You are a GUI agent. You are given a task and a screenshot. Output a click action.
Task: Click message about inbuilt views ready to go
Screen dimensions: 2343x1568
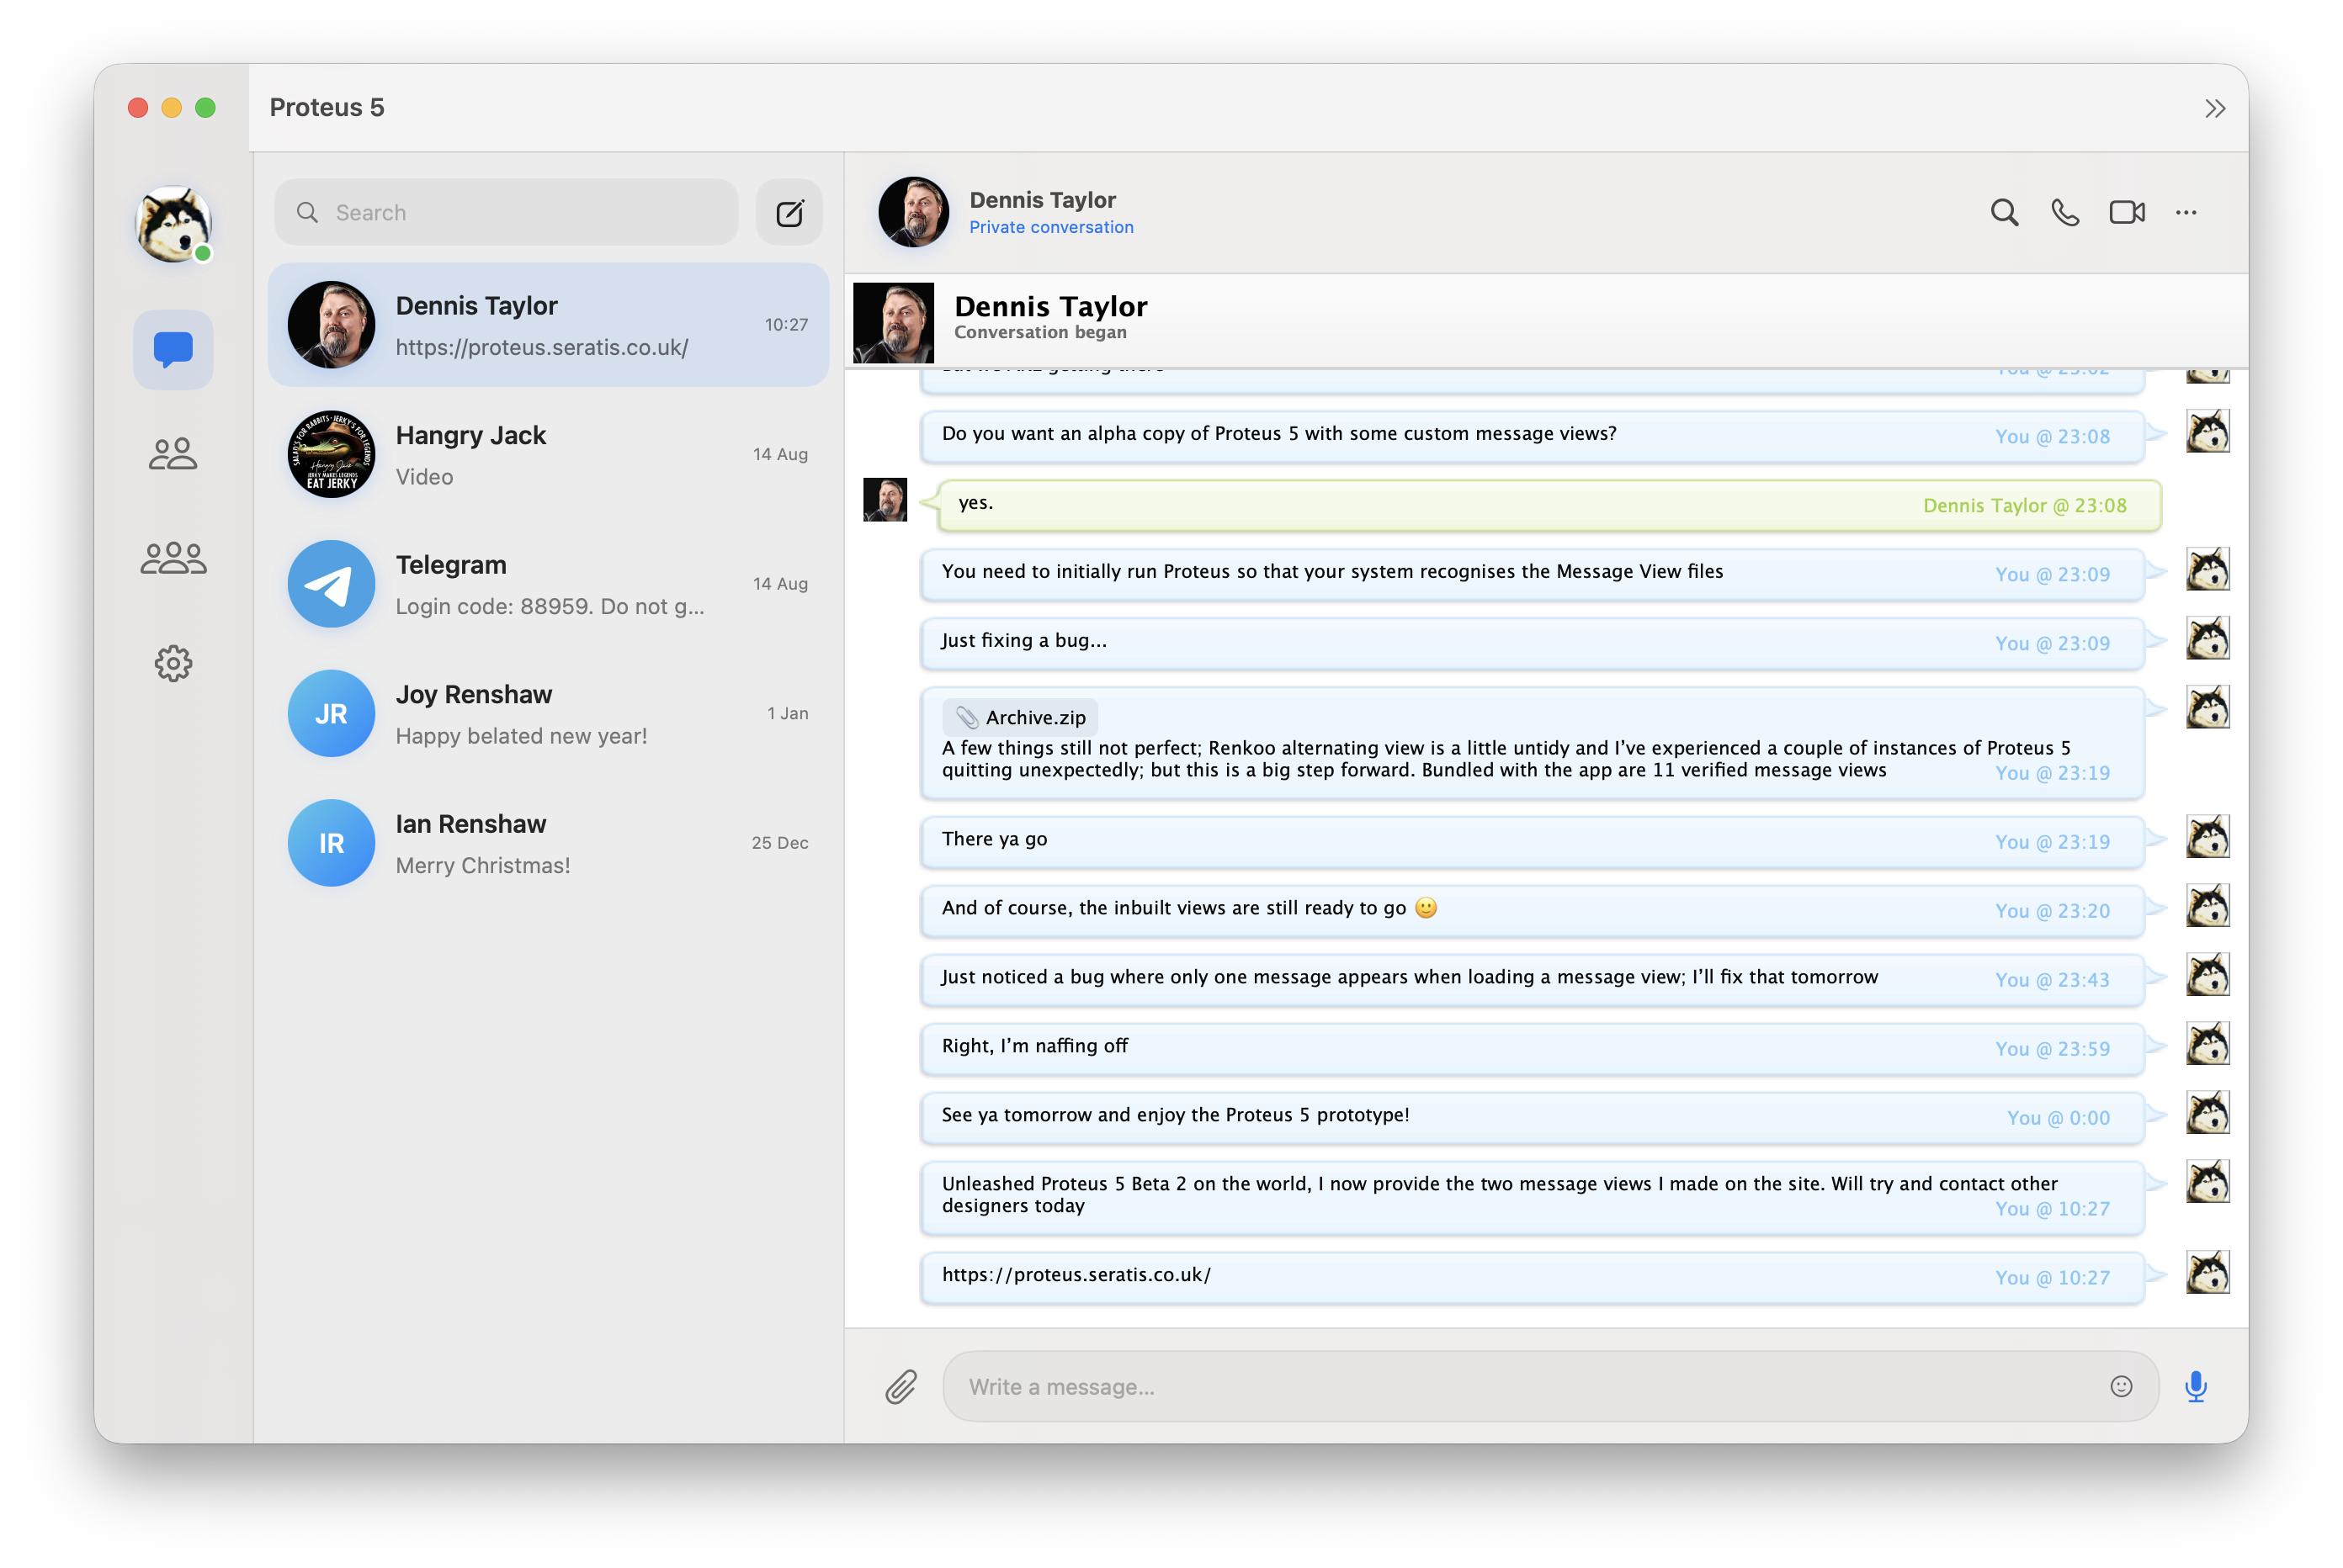tap(1532, 911)
